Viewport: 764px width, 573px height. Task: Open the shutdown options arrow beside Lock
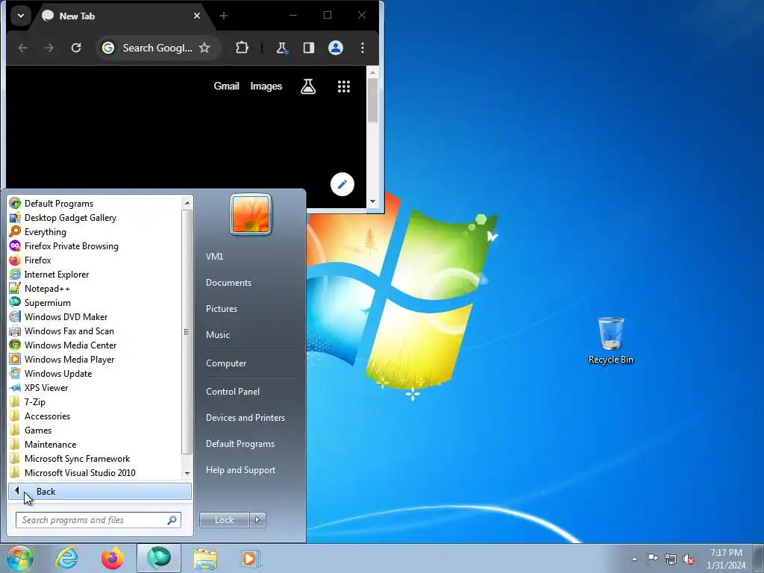[257, 520]
